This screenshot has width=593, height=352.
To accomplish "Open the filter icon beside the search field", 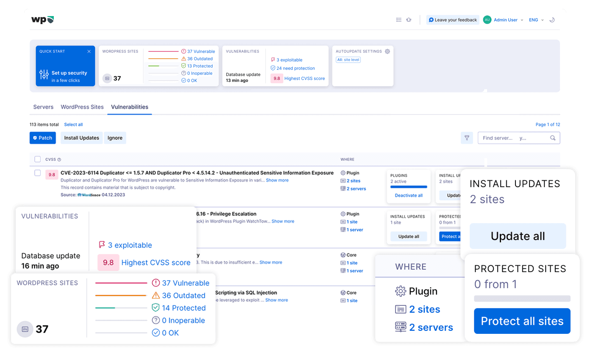I will pyautogui.click(x=467, y=138).
